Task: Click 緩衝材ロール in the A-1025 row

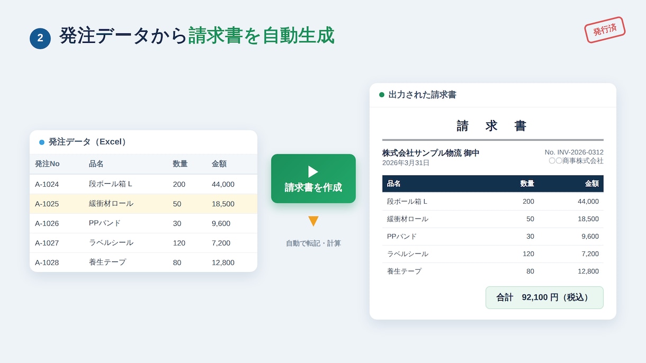Action: (111, 204)
